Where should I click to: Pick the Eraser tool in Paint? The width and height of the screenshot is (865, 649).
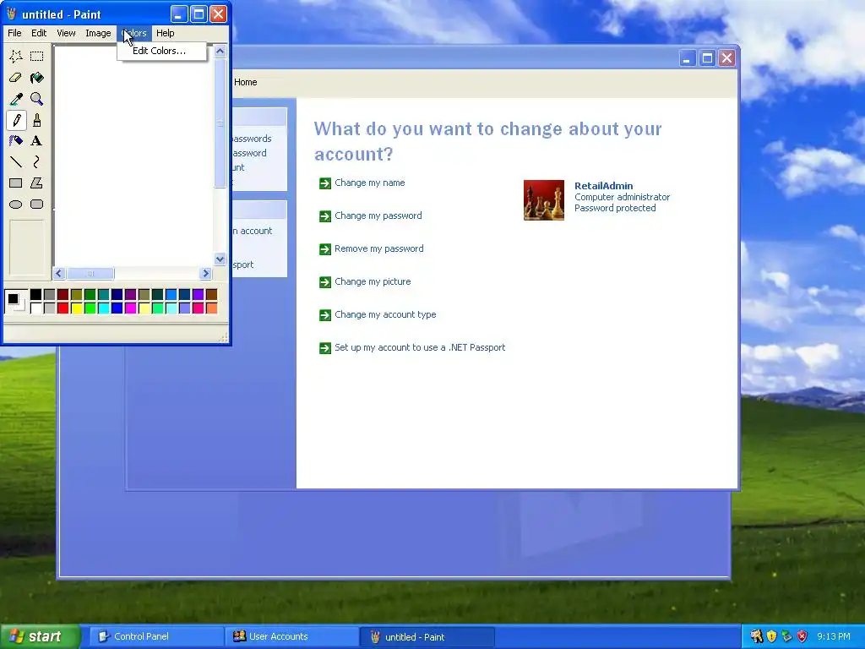point(16,77)
